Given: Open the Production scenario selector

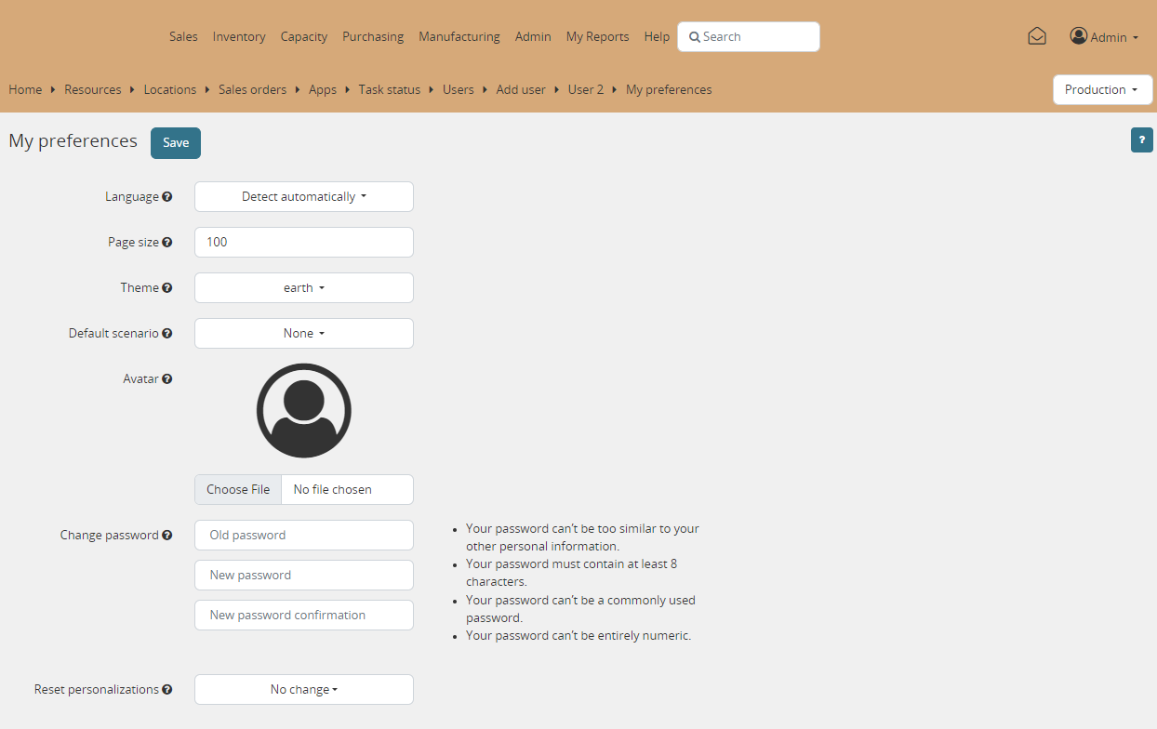Looking at the screenshot, I should 1102,89.
